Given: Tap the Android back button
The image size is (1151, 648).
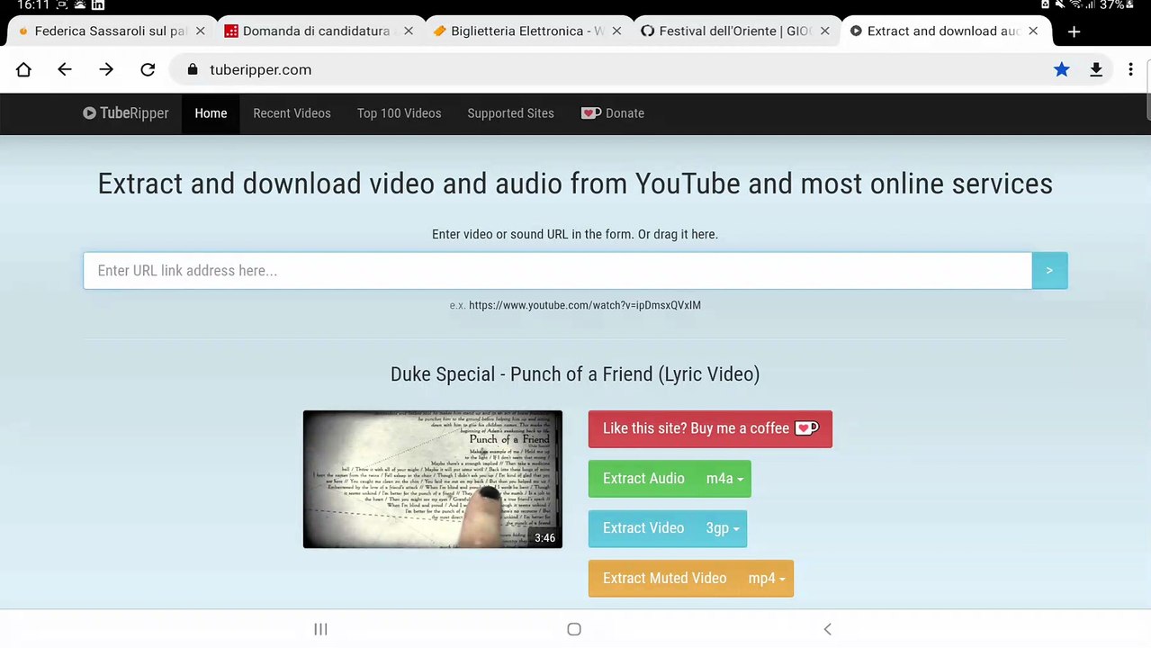Looking at the screenshot, I should pyautogui.click(x=828, y=629).
